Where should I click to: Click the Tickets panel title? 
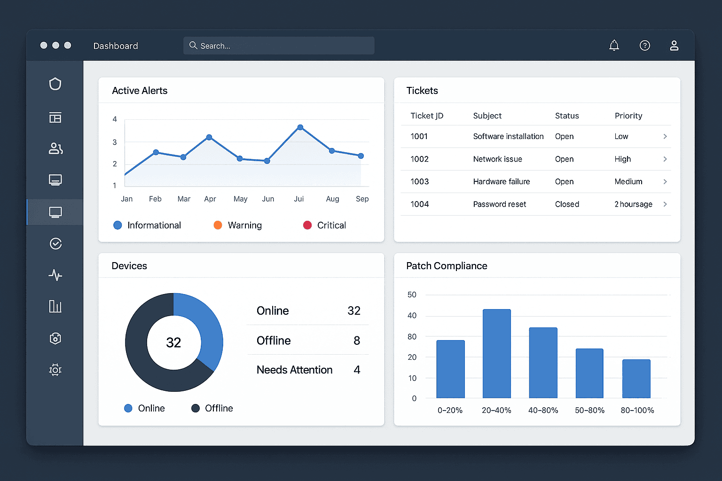[x=422, y=90]
